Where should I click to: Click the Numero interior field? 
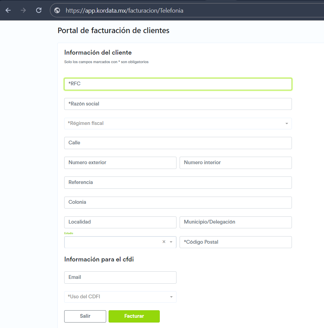coord(236,163)
